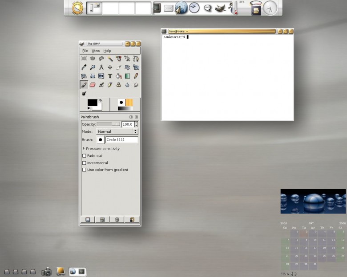The height and width of the screenshot is (277, 347).
Task: Select the Airbrush tool
Action: click(101, 85)
